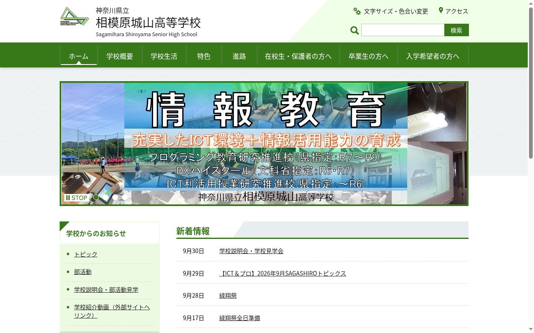Select the ホーム menu tab
The height and width of the screenshot is (333, 534).
point(79,56)
